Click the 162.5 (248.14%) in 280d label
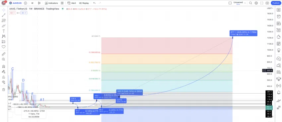The image size is (282, 122). (x=129, y=92)
